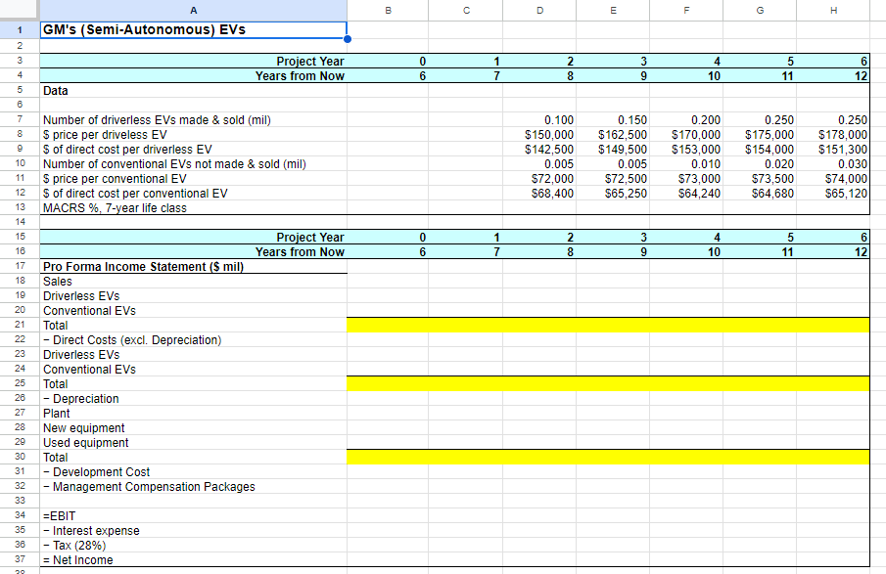Select cell with value $162,500
The width and height of the screenshot is (886, 574).
(x=613, y=134)
